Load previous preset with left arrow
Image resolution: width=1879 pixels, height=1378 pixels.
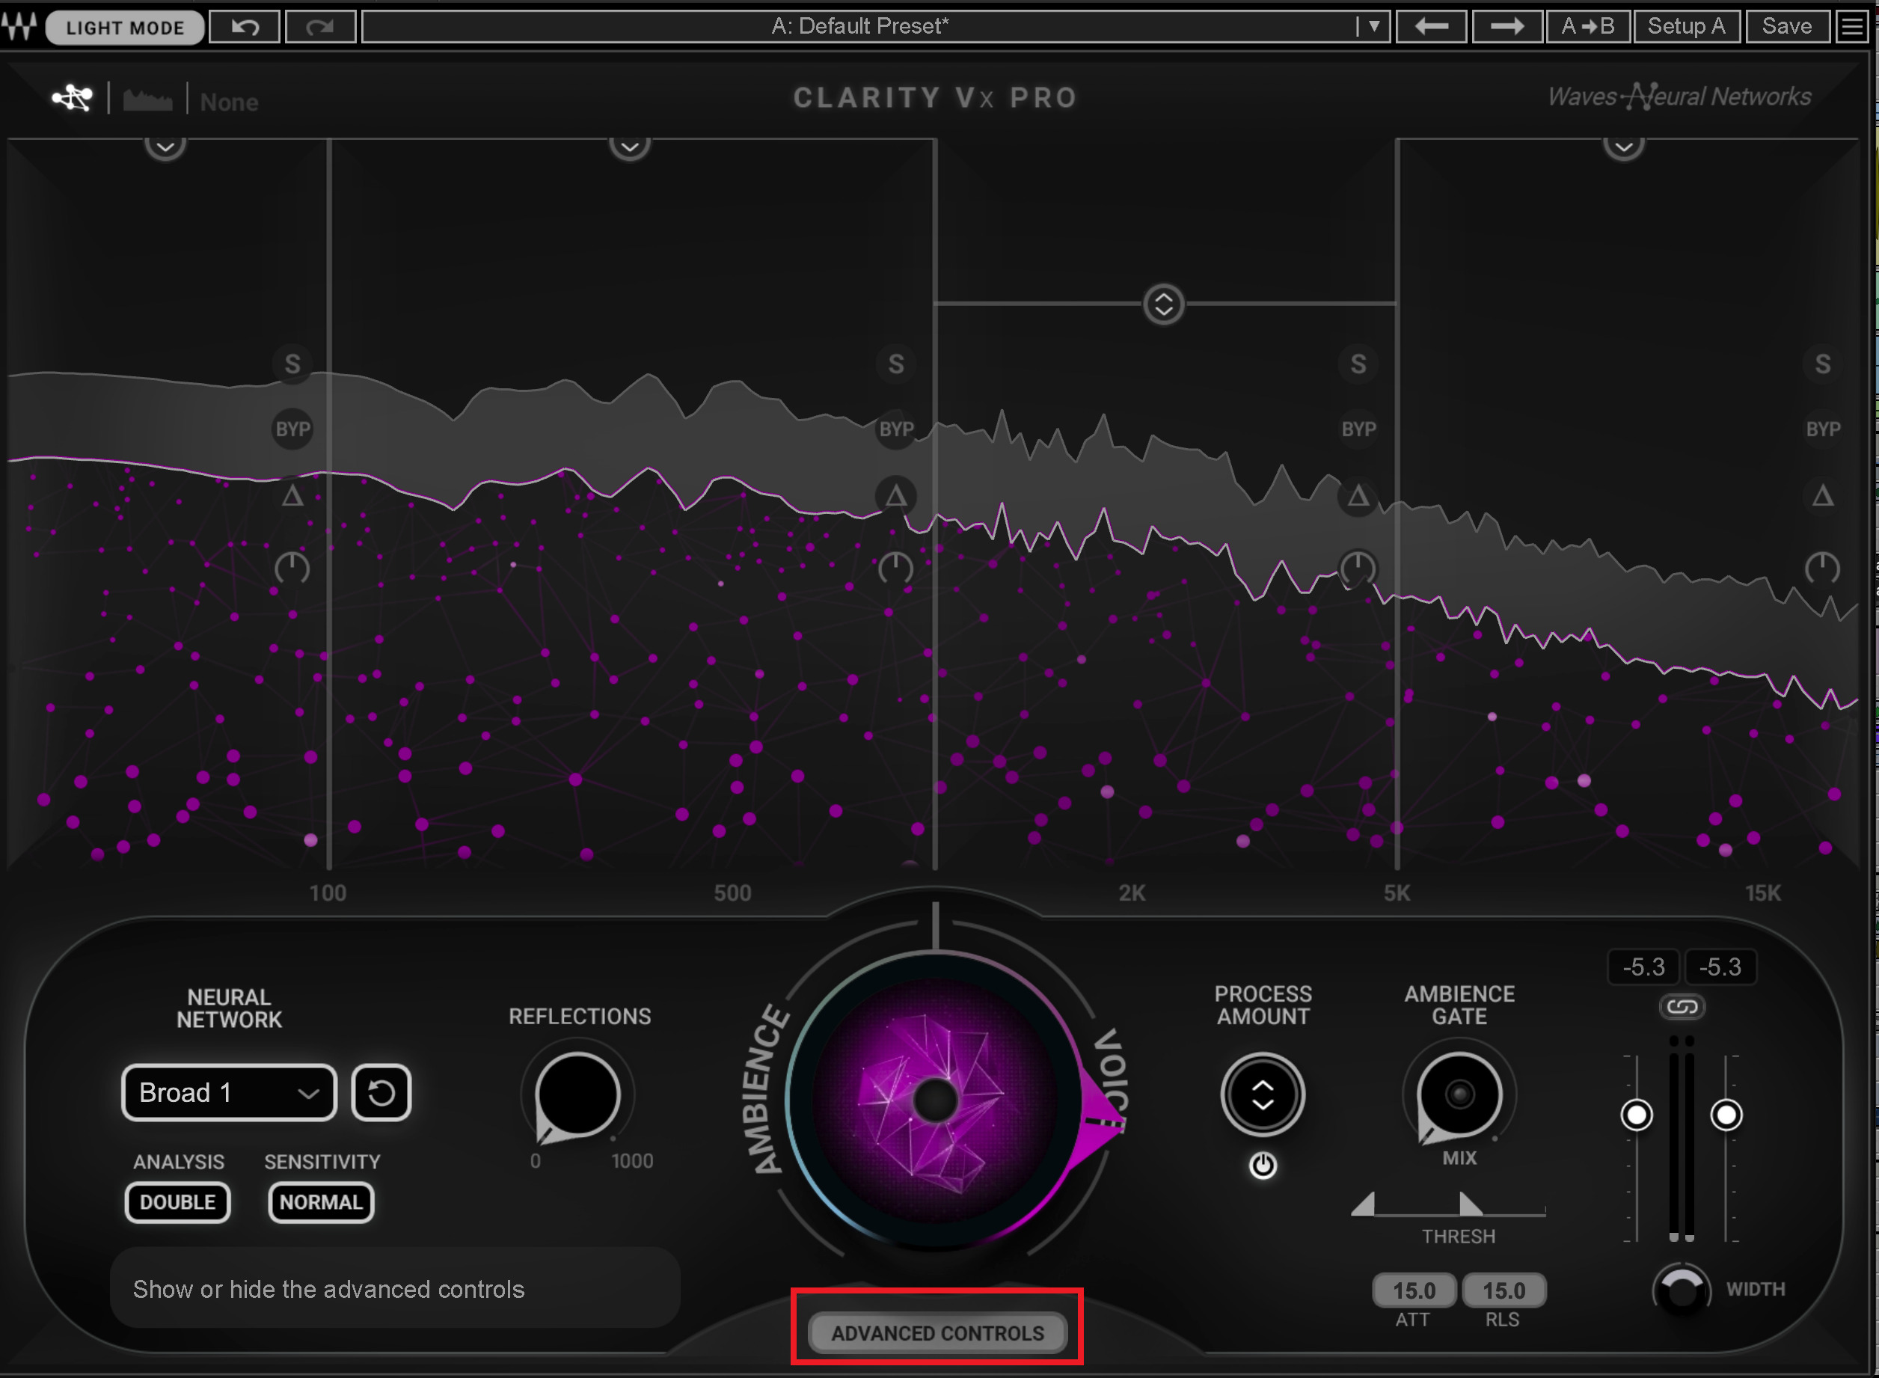point(1431,27)
